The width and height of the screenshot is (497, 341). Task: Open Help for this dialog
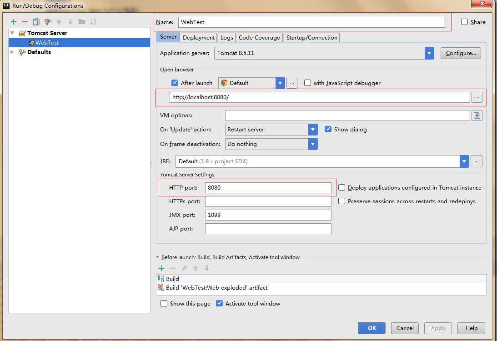(472, 328)
